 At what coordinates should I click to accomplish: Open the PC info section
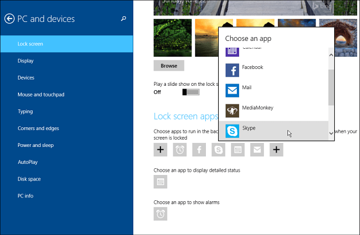tap(66, 196)
